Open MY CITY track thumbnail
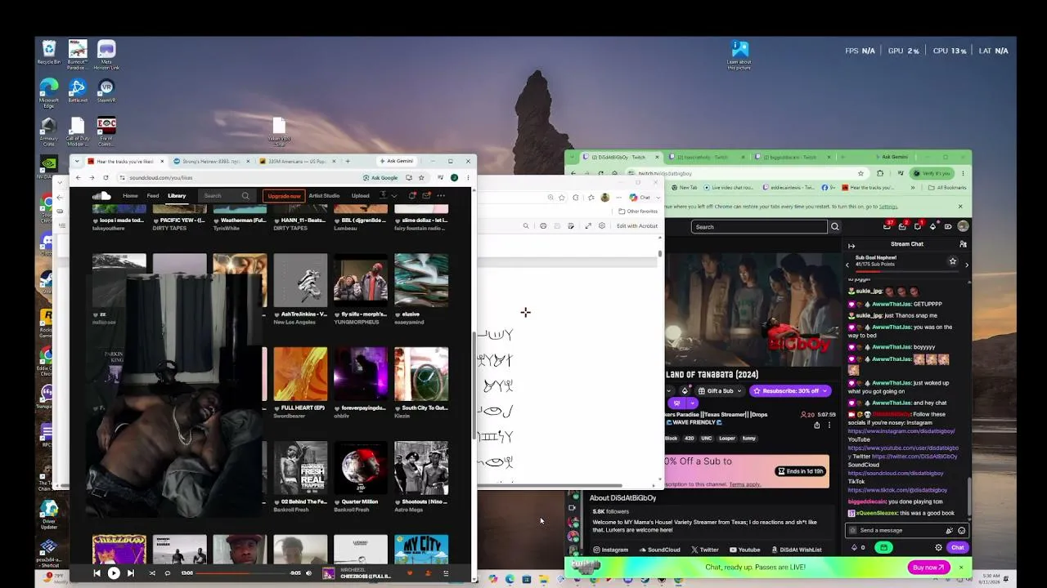Screen dimensions: 1047x588 pyautogui.click(x=421, y=550)
